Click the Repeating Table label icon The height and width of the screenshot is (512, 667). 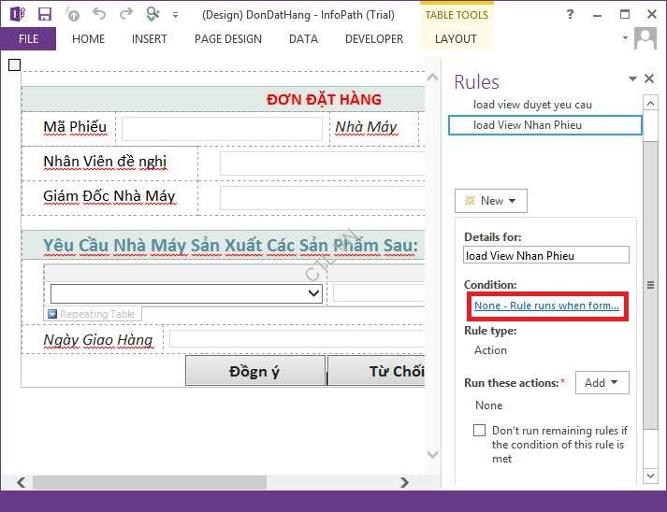pyautogui.click(x=52, y=315)
